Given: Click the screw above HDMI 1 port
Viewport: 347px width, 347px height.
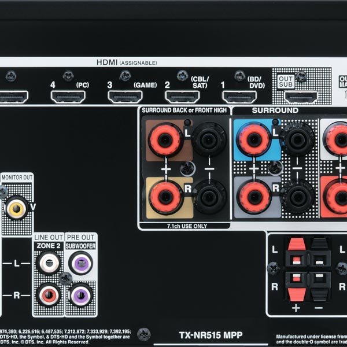Looking at the screenshot, I should point(239,76).
